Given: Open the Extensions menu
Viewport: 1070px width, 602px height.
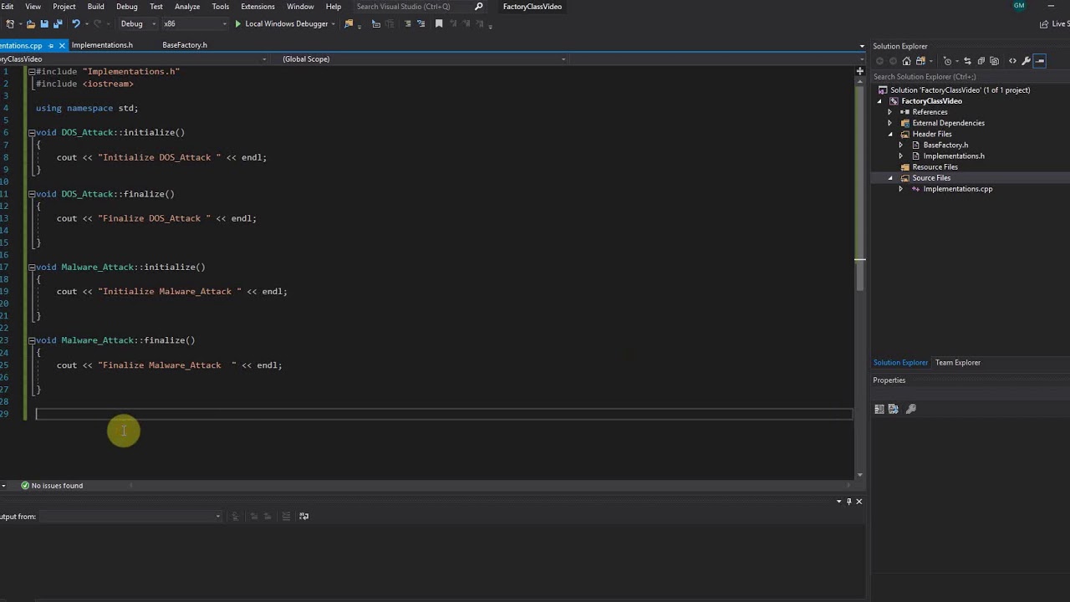Looking at the screenshot, I should [257, 7].
